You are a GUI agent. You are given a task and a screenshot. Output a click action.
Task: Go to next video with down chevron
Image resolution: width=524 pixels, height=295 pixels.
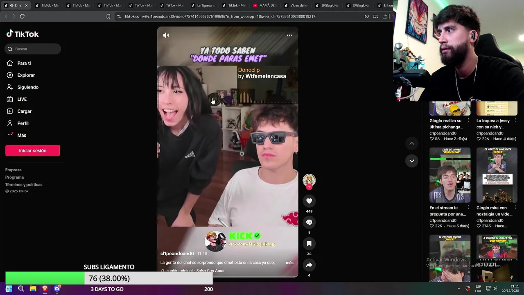(x=412, y=161)
